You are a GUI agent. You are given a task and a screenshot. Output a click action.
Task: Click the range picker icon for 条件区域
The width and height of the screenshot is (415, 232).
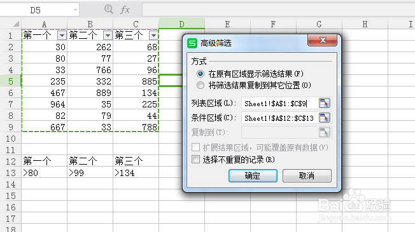tap(325, 118)
